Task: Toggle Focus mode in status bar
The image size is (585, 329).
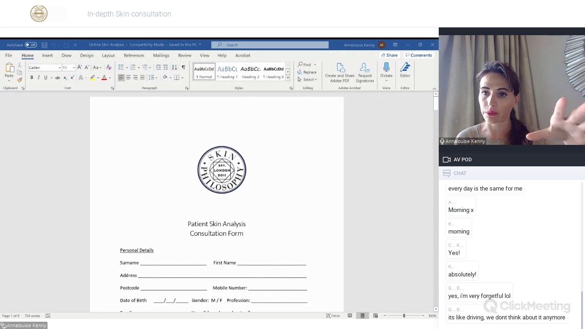Action: (333, 316)
